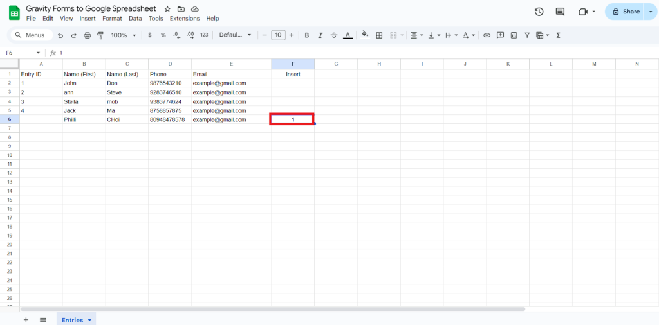Image resolution: width=659 pixels, height=325 pixels.
Task: Open the fill color picker
Action: pos(366,35)
